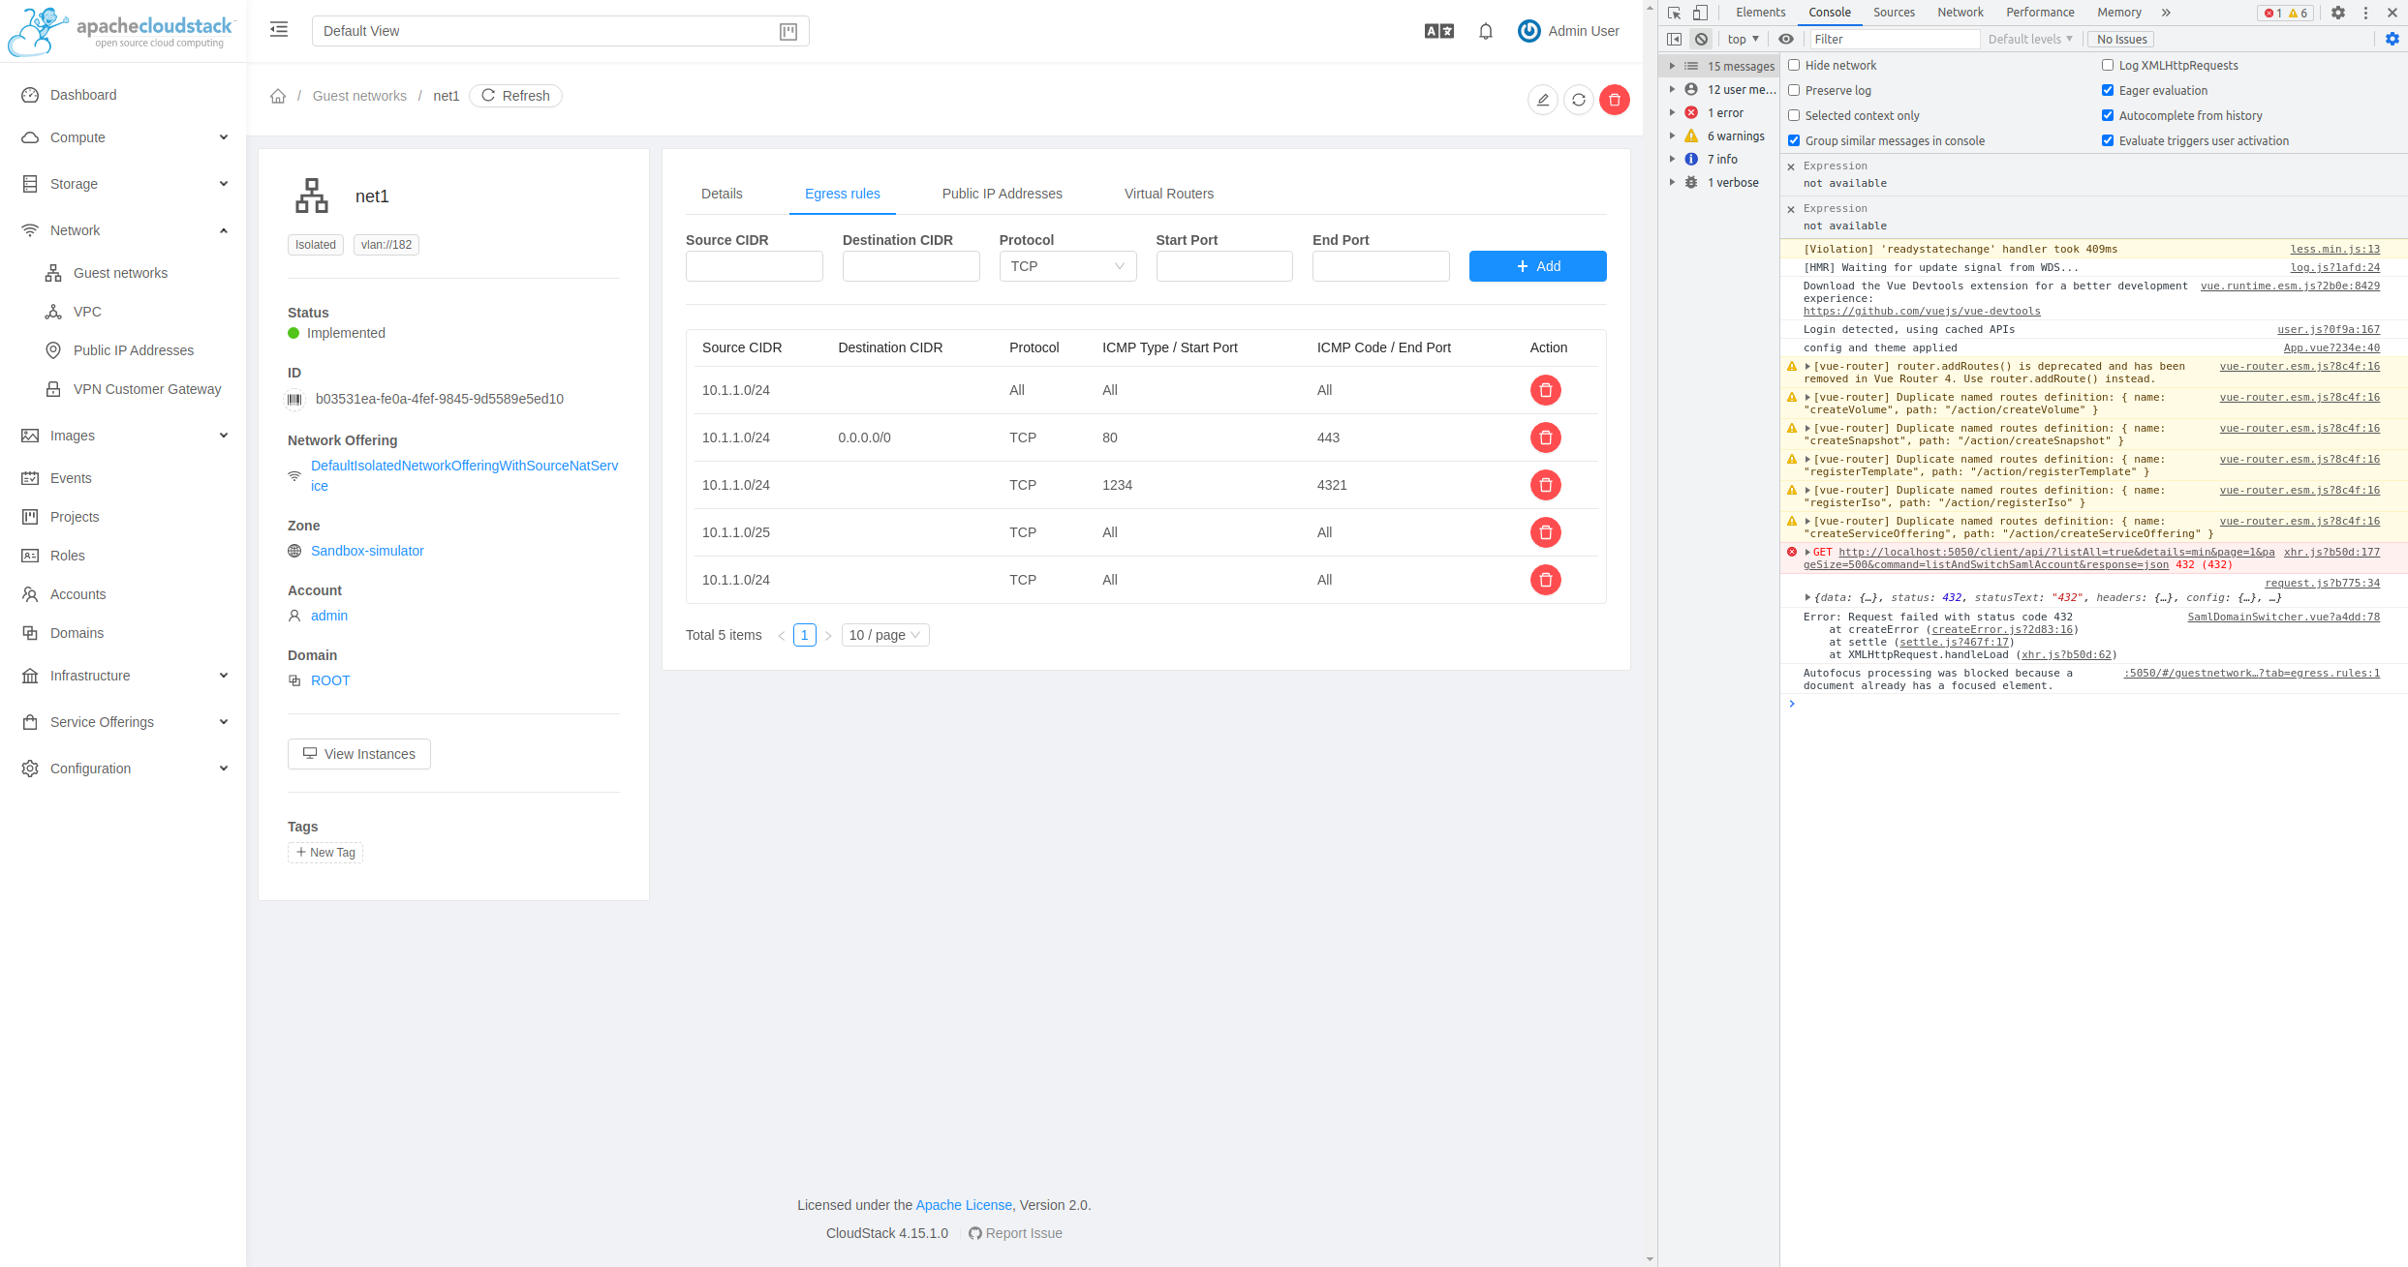Click the edit network pencil icon

click(x=1542, y=100)
